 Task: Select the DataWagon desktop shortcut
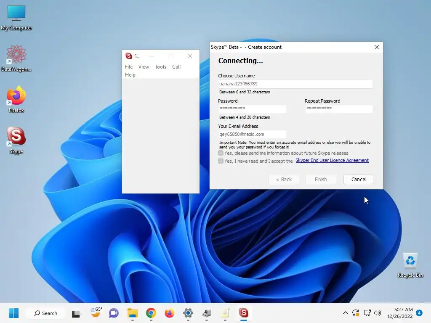click(16, 58)
